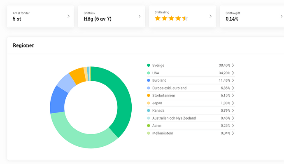This screenshot has height=164, width=284.
Task: Open Australien och Nya Zeeland entry
Action: click(191, 118)
